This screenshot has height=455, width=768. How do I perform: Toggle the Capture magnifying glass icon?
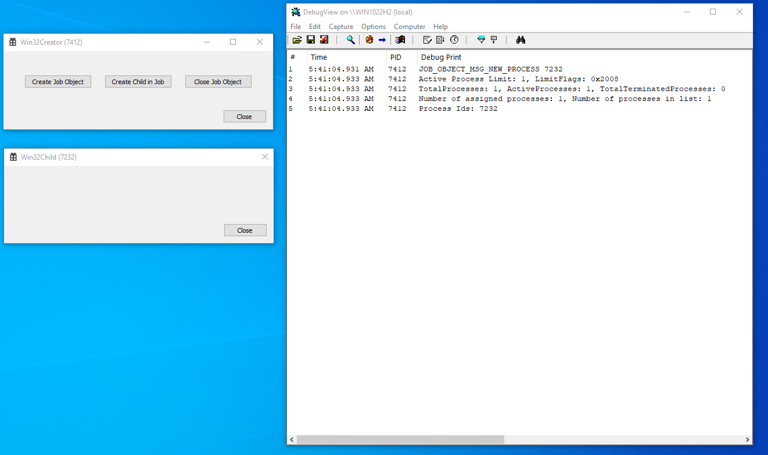coord(351,40)
